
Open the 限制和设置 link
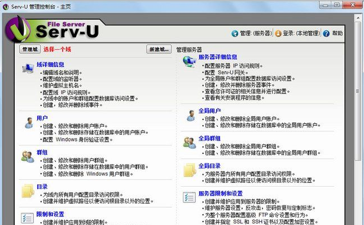pyautogui.click(x=50, y=214)
